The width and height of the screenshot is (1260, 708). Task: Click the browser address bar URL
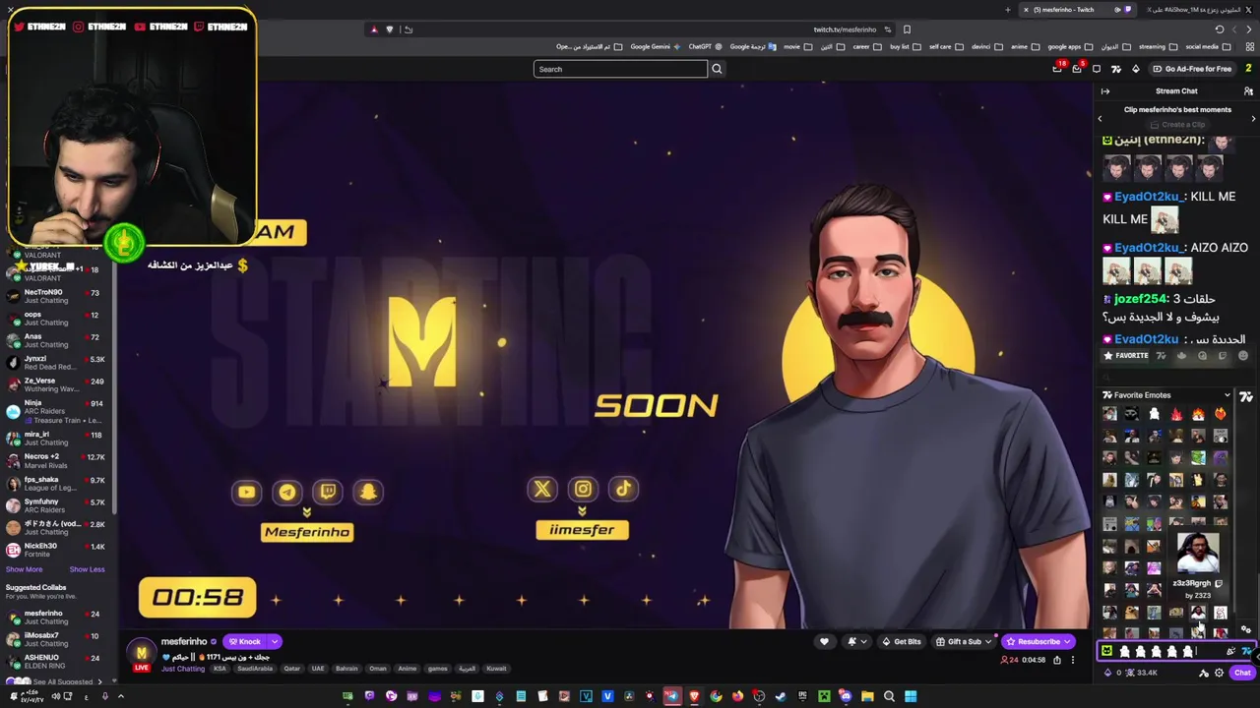pyautogui.click(x=845, y=29)
